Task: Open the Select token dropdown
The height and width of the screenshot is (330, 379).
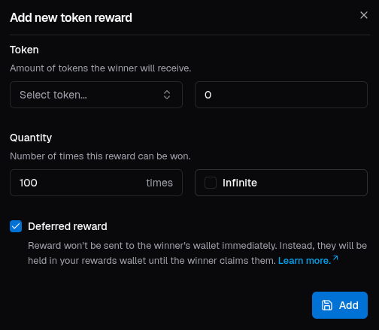Action: [x=96, y=95]
